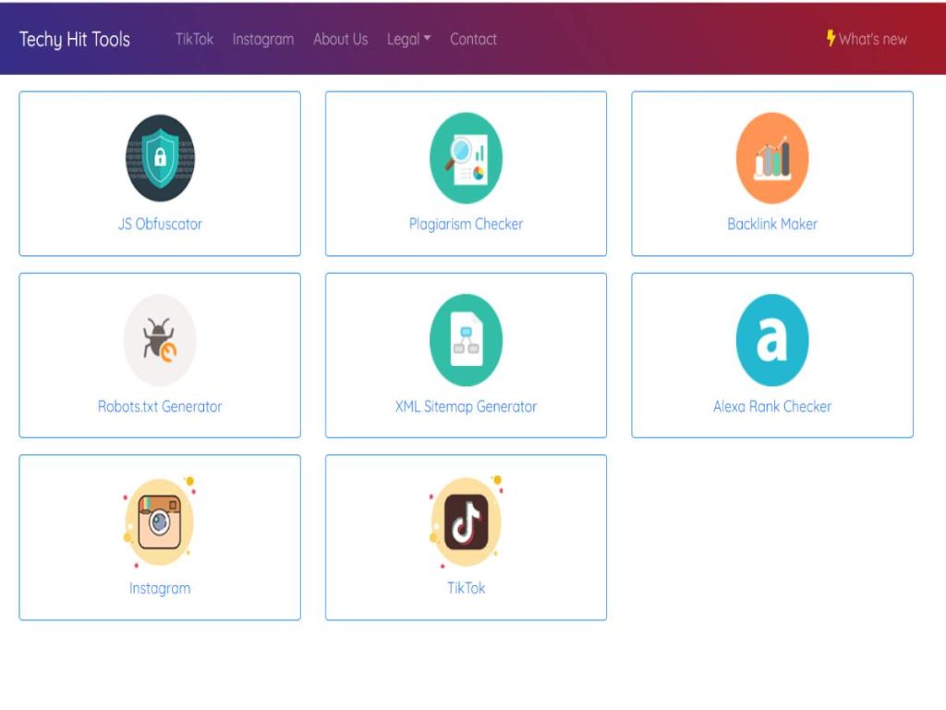
Task: Click the Techy Hit Tools site title
Action: (x=75, y=39)
